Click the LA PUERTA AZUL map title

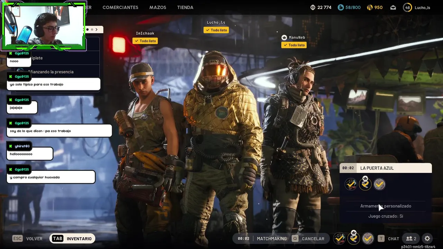[x=377, y=168]
